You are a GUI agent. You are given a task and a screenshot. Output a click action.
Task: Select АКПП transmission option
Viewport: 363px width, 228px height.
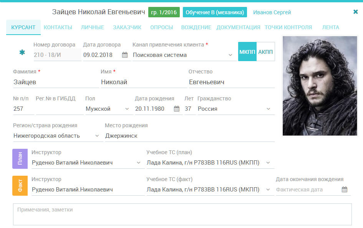(x=265, y=52)
